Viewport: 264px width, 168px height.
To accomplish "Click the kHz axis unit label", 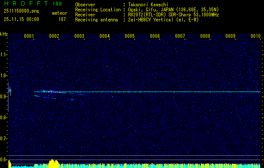I will point(4,34).
